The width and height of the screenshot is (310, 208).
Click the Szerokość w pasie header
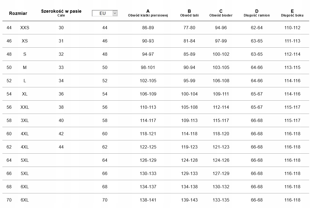tap(61, 11)
